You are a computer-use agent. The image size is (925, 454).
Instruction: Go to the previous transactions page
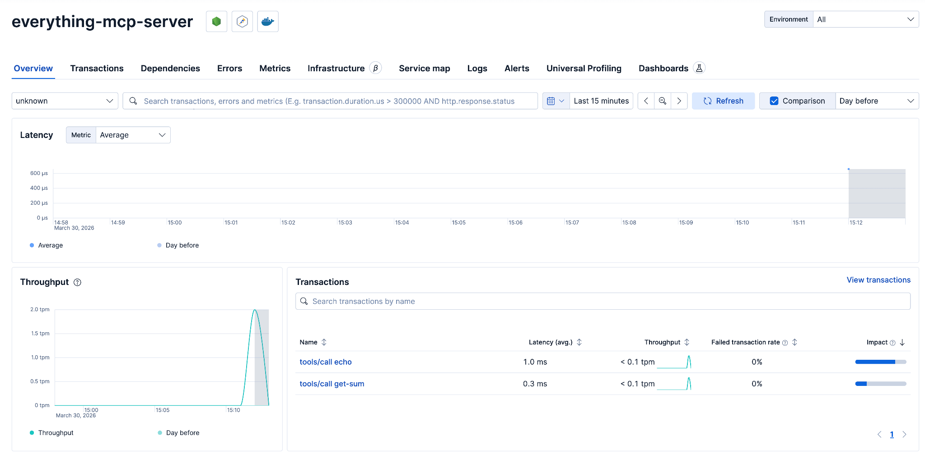[879, 435]
